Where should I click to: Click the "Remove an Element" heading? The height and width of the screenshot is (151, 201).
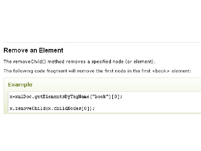[x=33, y=51]
